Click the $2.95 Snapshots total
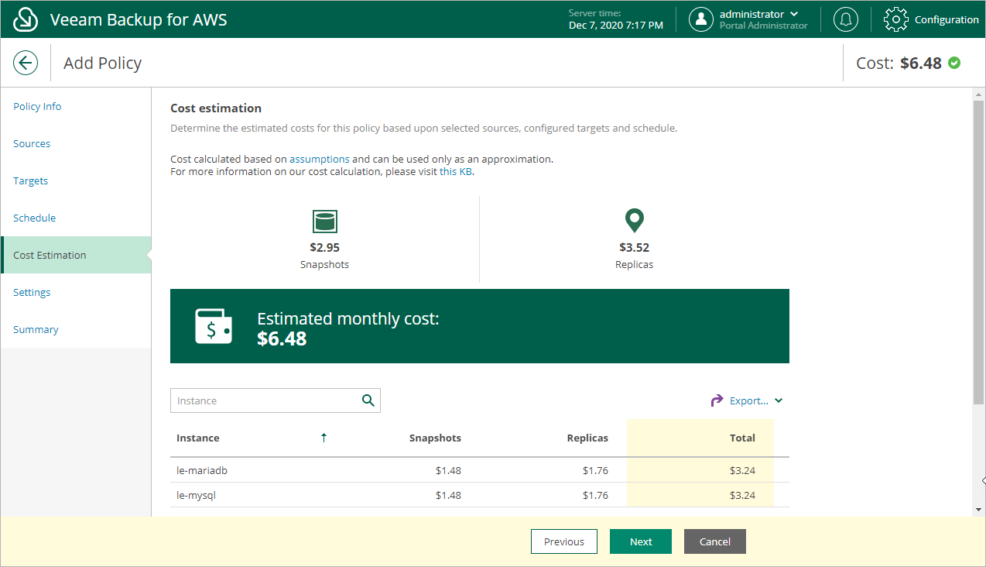Screen dimensions: 986x567 coord(325,248)
